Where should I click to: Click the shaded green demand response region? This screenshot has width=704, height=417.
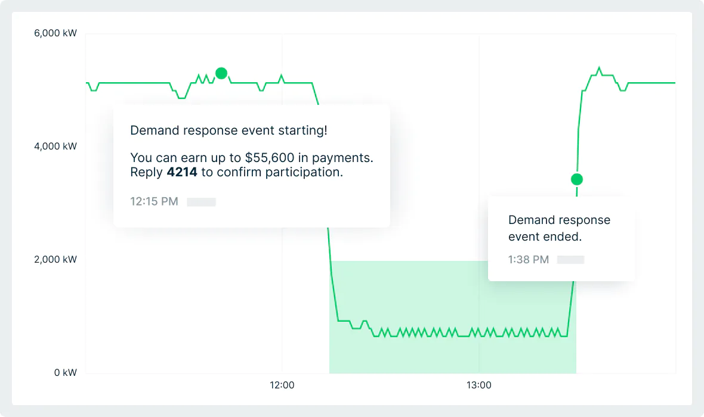coord(453,317)
